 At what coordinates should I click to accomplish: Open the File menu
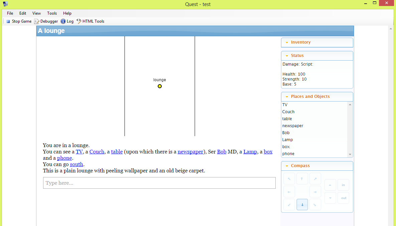pyautogui.click(x=10, y=13)
